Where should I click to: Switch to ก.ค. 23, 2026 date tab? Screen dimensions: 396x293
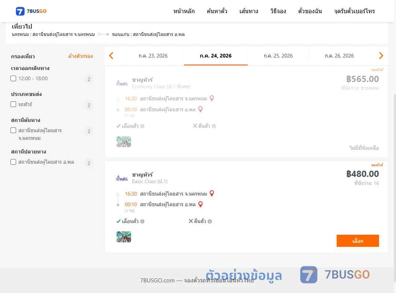tap(153, 56)
